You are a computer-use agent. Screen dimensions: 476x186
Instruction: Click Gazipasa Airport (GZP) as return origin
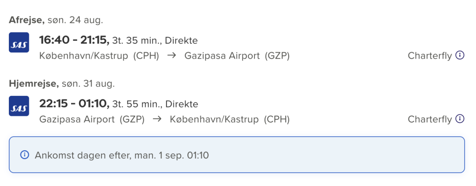(x=92, y=120)
